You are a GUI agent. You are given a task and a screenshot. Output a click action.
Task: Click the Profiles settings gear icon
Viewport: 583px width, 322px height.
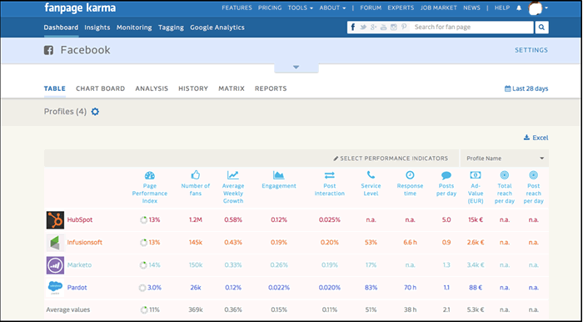click(x=95, y=111)
